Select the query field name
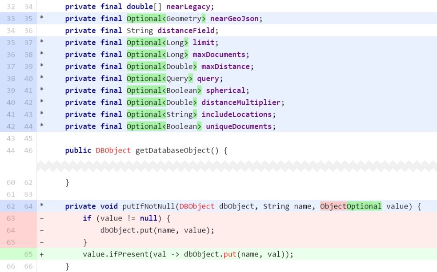 208,79
